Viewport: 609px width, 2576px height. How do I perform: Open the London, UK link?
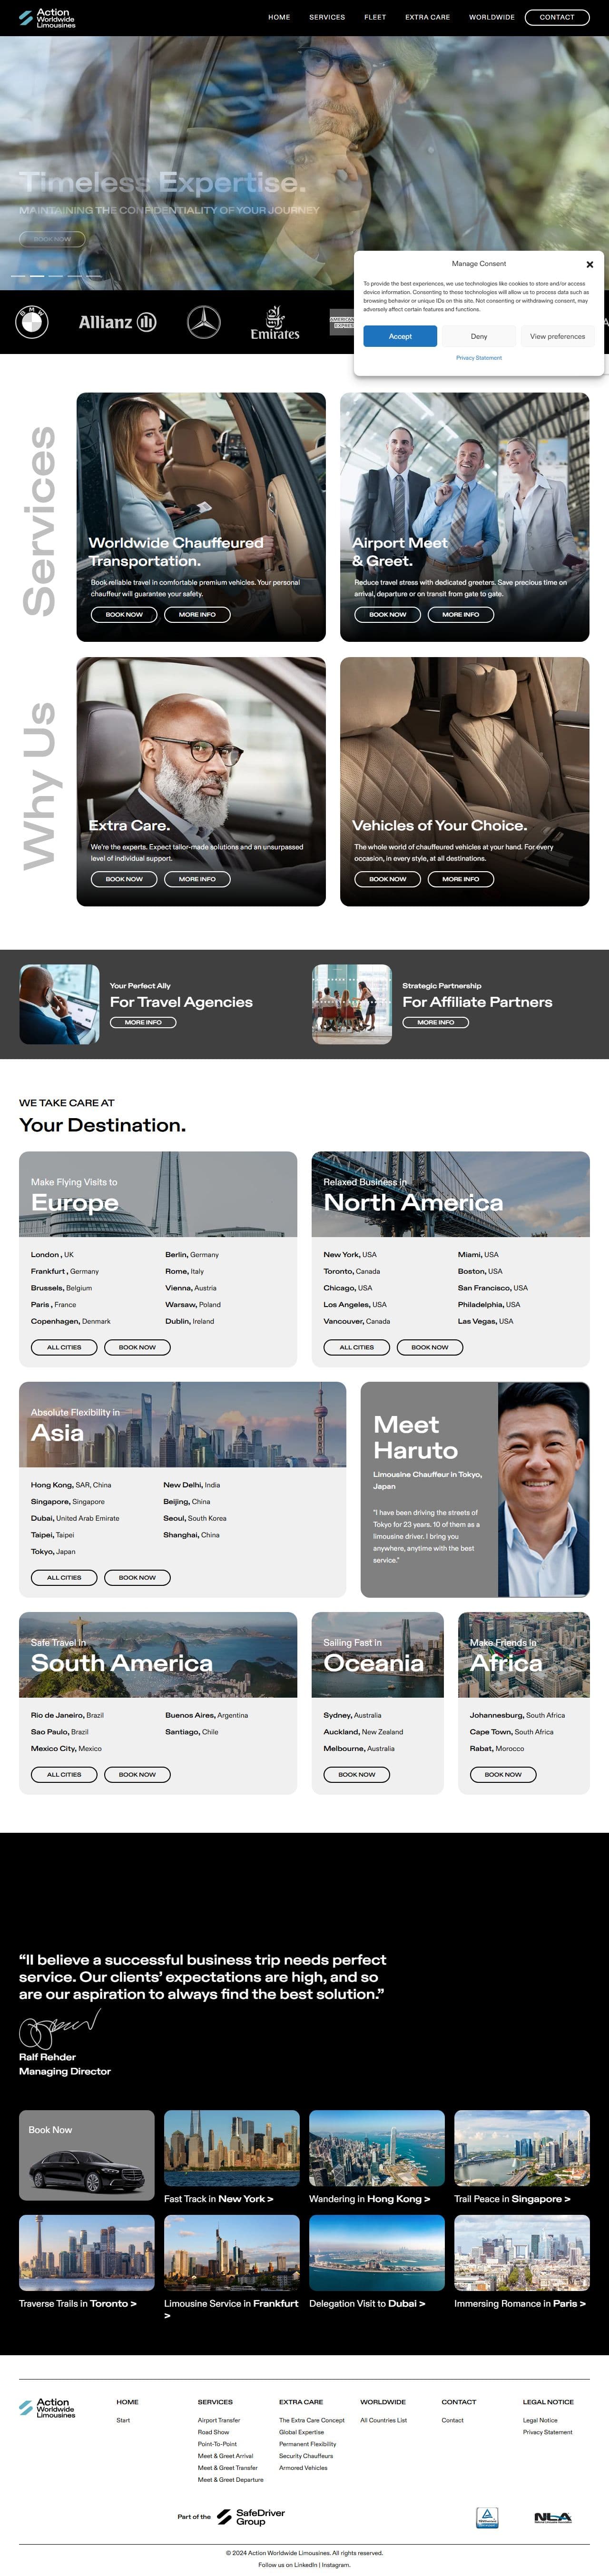(x=52, y=1254)
